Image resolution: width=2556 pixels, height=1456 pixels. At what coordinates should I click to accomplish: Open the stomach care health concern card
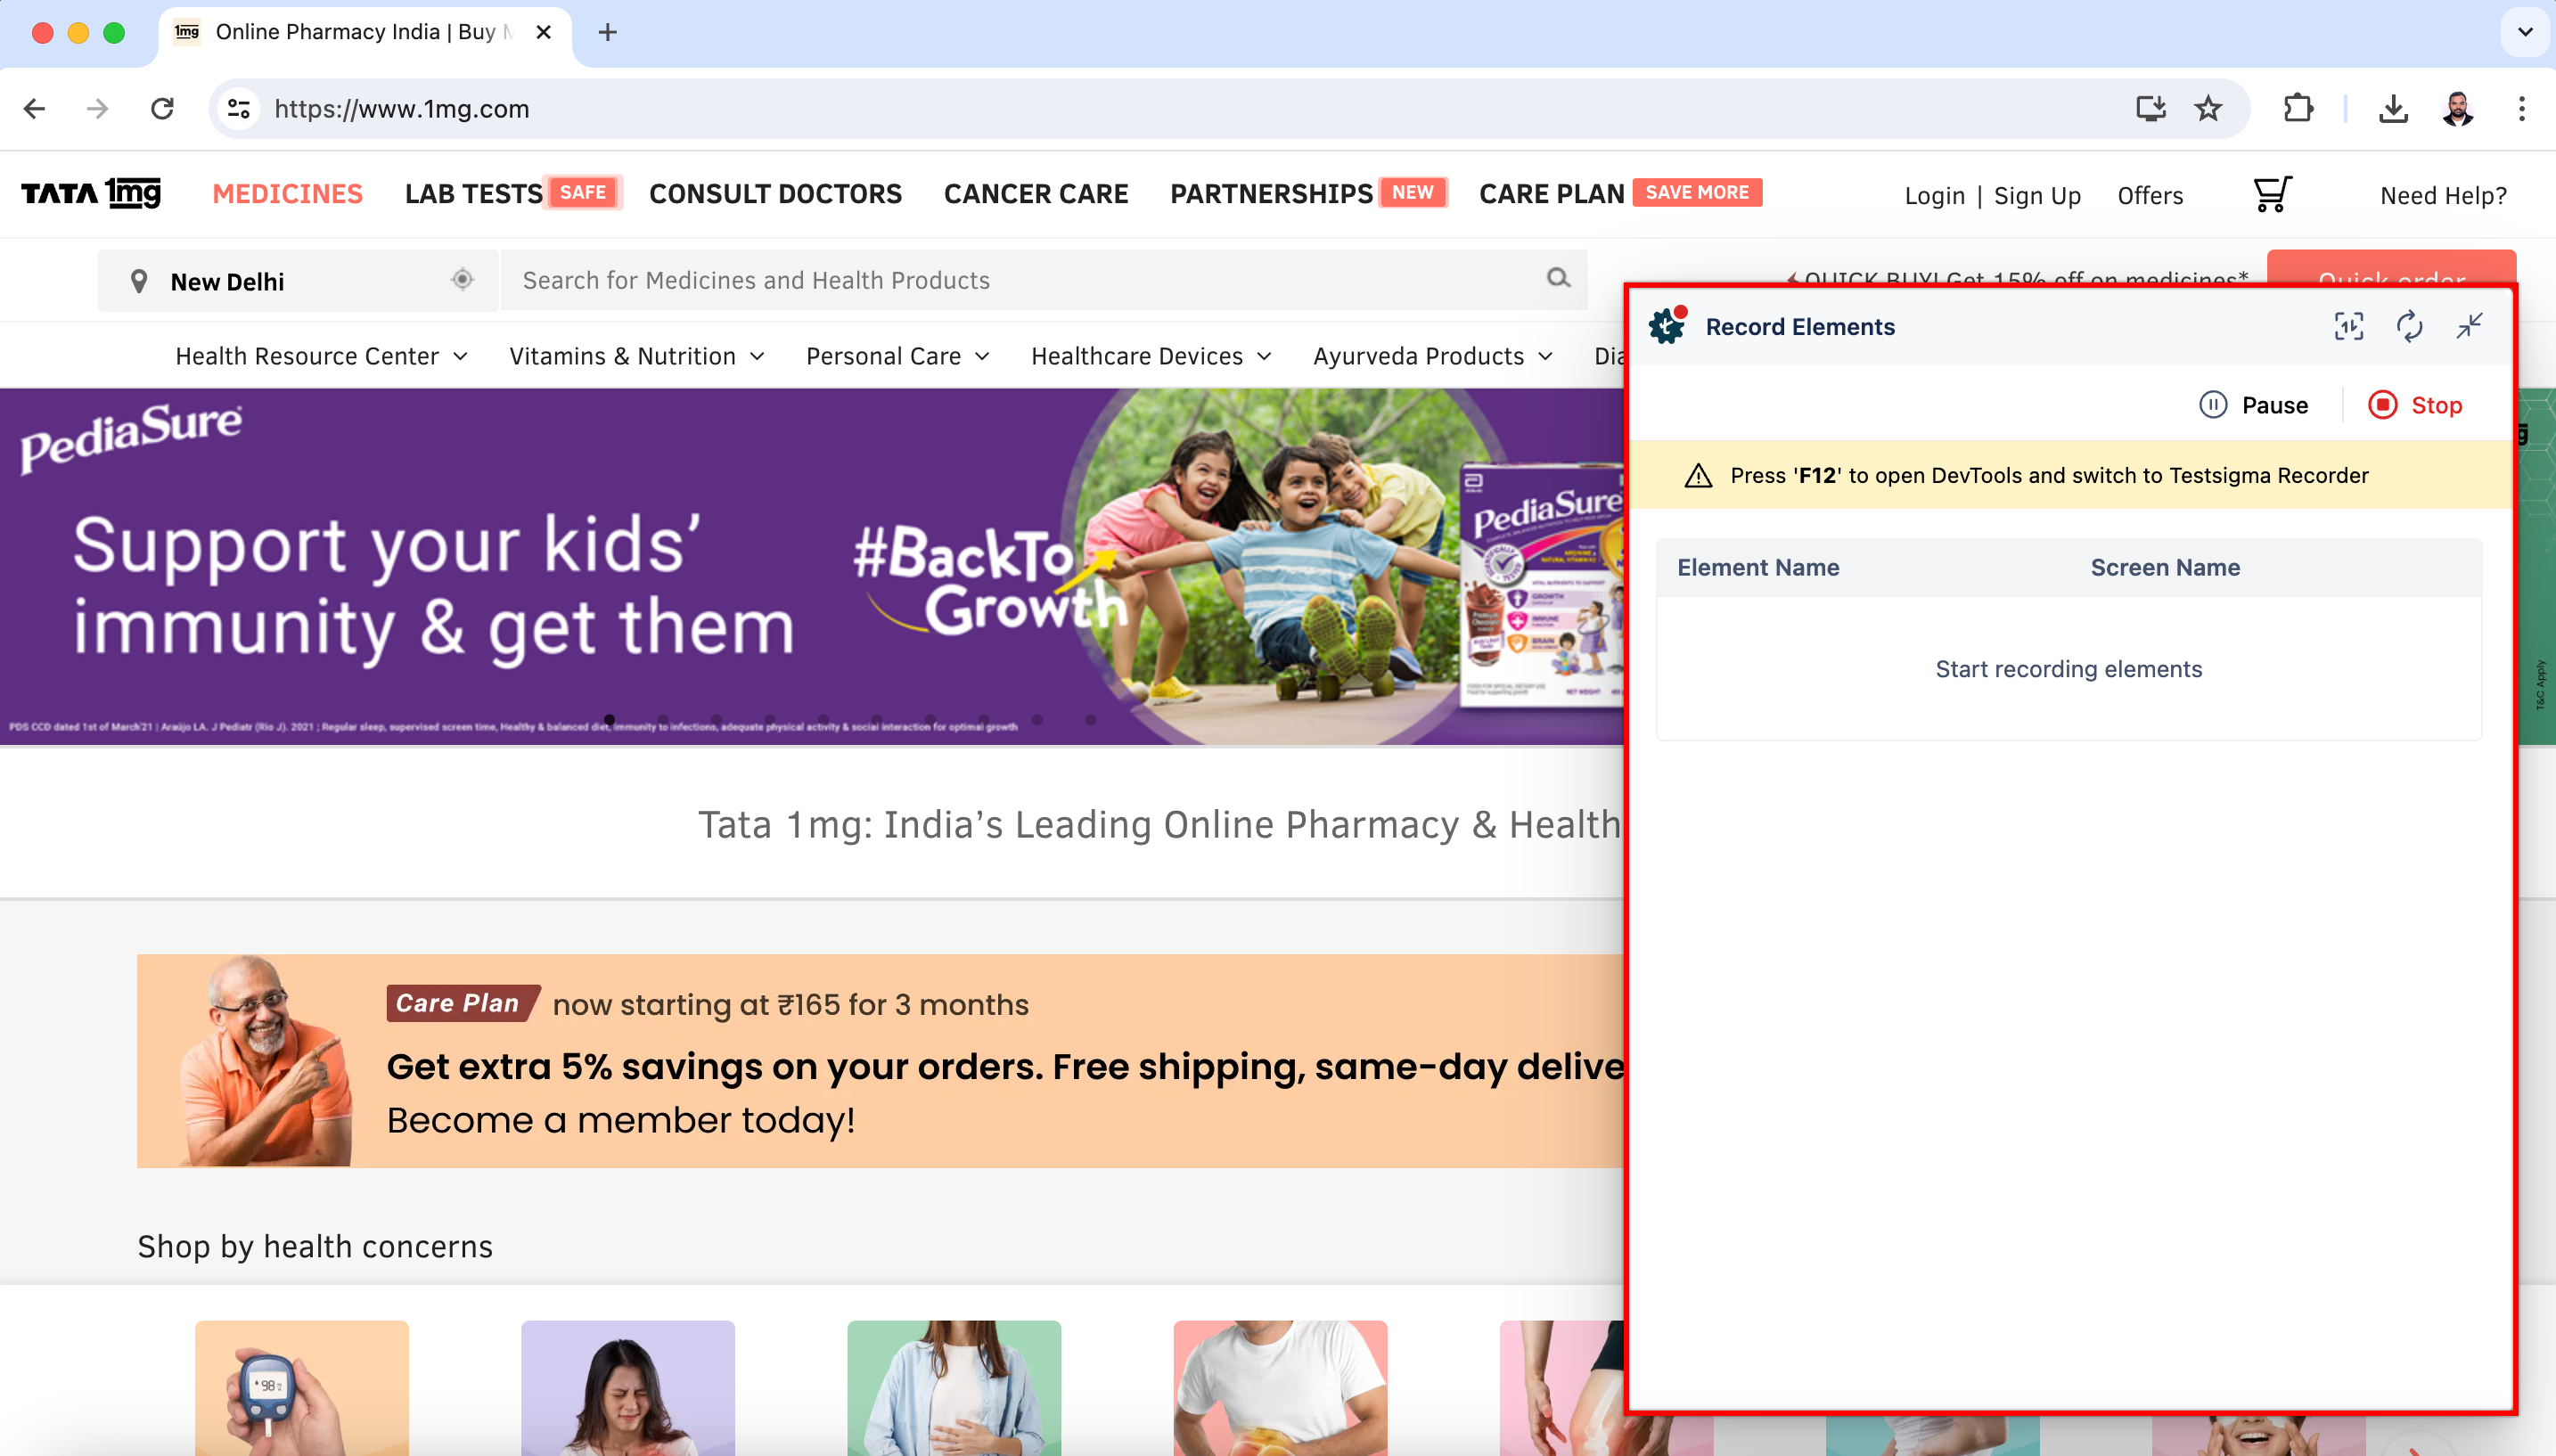pos(953,1387)
